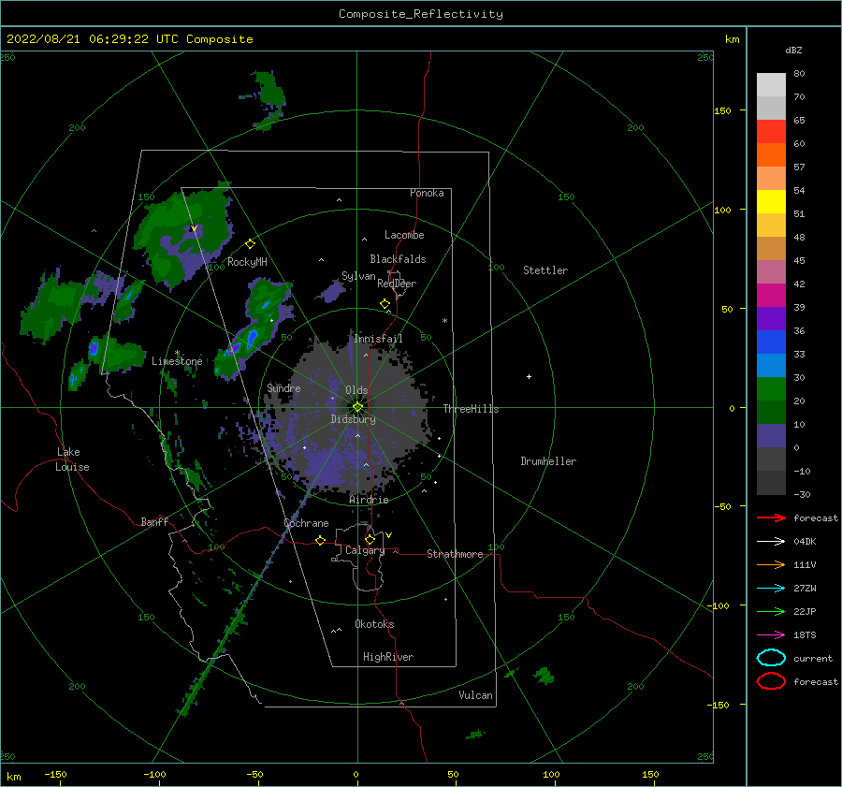Click the Vulcan city label
The width and height of the screenshot is (842, 787).
pos(475,695)
